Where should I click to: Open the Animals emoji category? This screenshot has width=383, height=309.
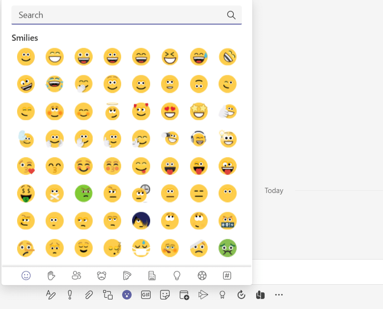102,275
